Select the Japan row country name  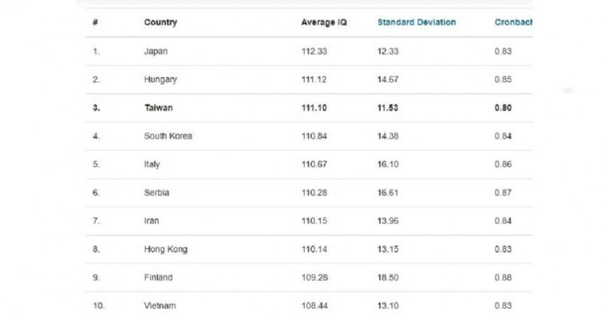(x=156, y=51)
